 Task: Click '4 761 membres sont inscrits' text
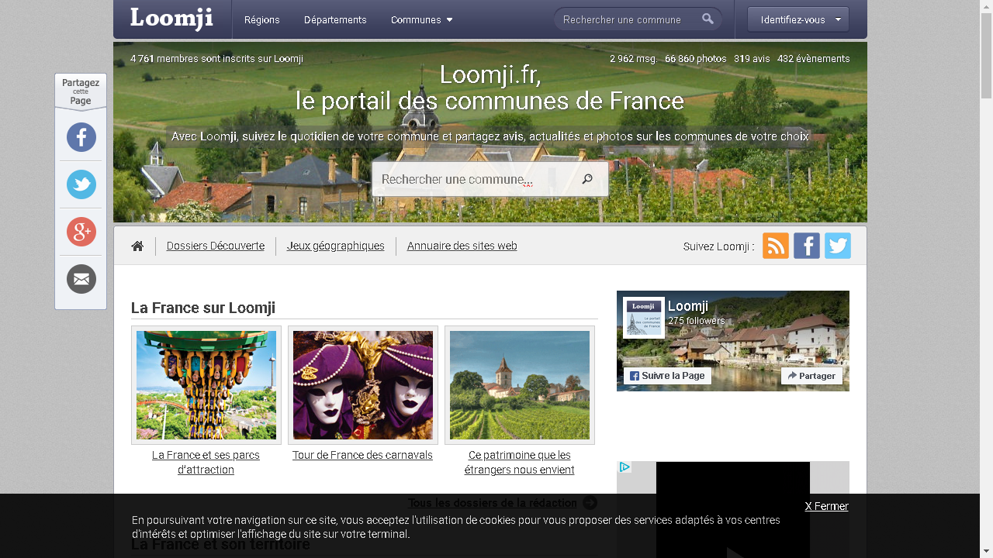216,59
